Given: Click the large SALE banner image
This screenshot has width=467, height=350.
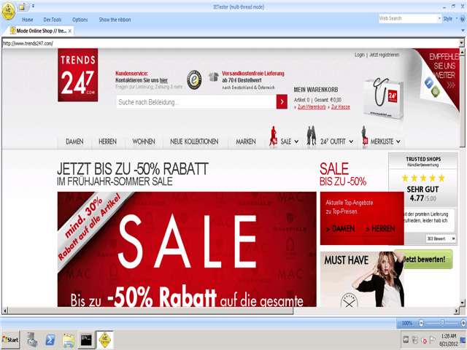Looking at the screenshot, I should coord(187,249).
